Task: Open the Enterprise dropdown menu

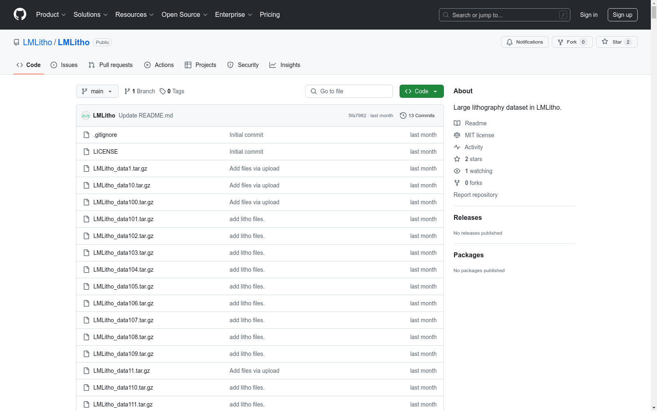Action: (234, 15)
